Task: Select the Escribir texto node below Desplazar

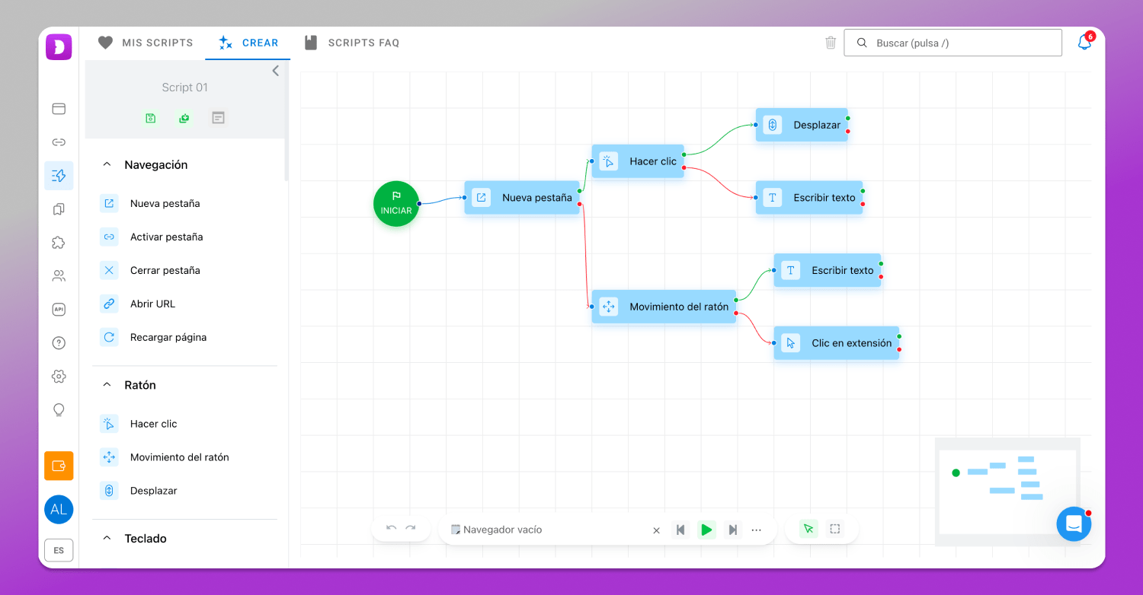Action: coord(809,198)
